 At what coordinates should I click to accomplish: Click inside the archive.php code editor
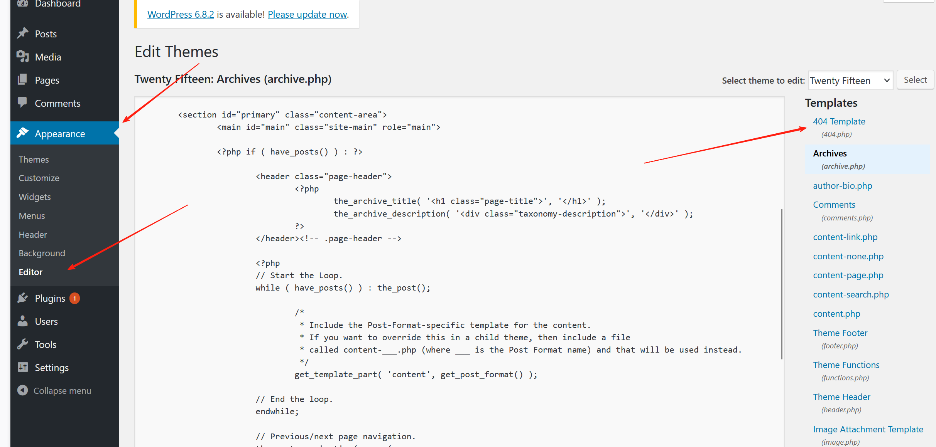coord(459,272)
